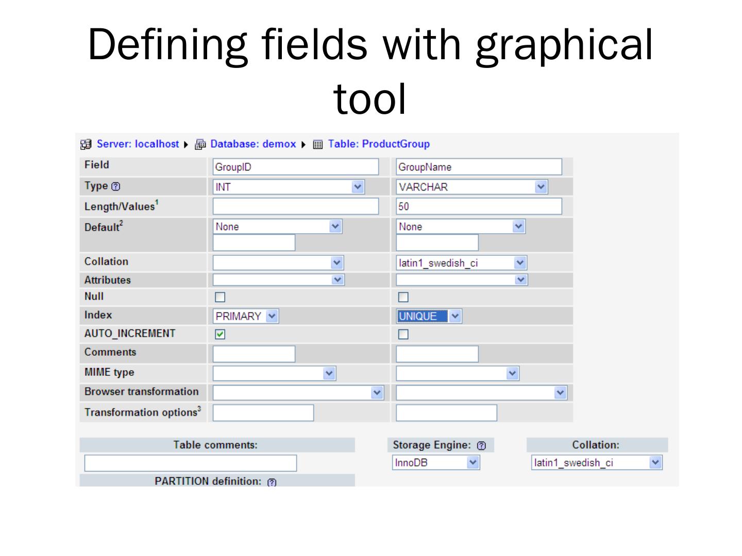Enable AUTO_INCREMENT for the GroupName field
This screenshot has height=556, width=742.
(x=403, y=335)
